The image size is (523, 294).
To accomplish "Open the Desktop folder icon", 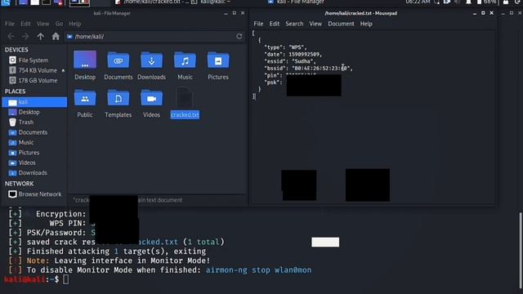I will click(x=85, y=60).
